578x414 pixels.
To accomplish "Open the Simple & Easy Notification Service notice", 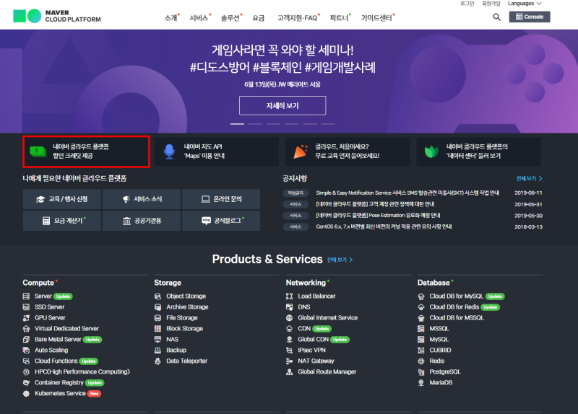I will tap(407, 193).
